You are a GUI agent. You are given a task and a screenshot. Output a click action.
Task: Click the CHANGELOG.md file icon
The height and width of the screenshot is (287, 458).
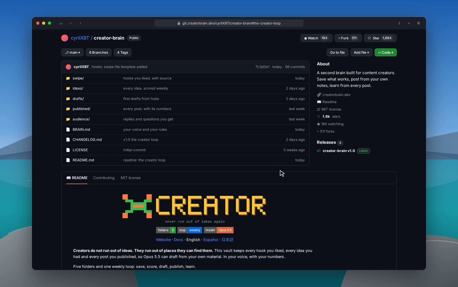click(x=68, y=139)
